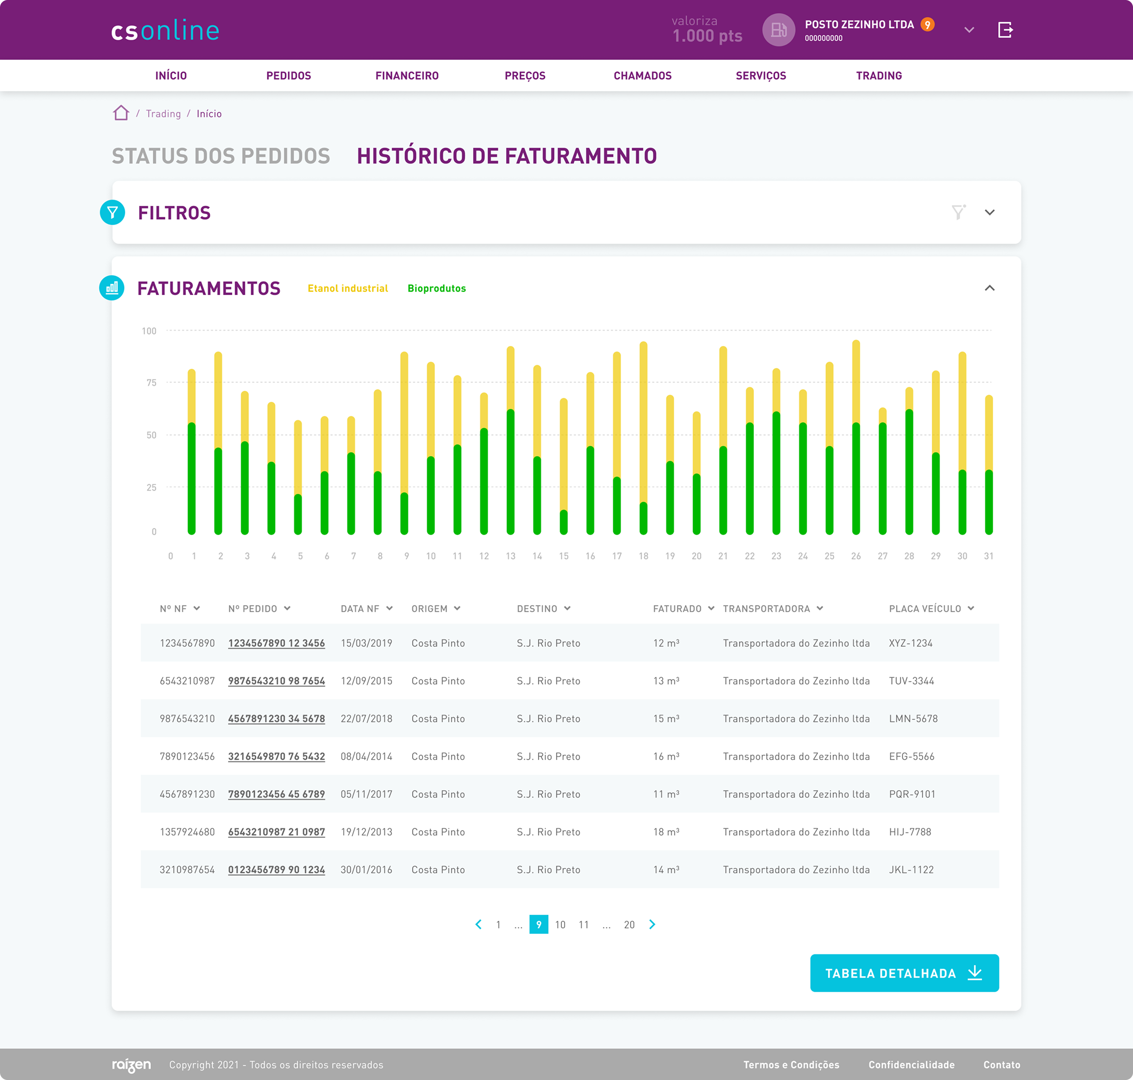Image resolution: width=1133 pixels, height=1080 pixels.
Task: Click the Faturamentos bar chart icon
Action: (x=112, y=288)
